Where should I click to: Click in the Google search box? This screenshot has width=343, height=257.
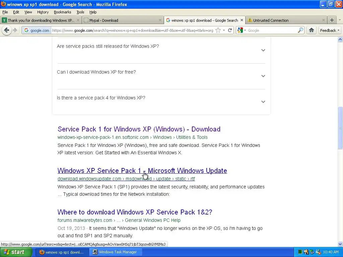pyautogui.click(x=272, y=30)
